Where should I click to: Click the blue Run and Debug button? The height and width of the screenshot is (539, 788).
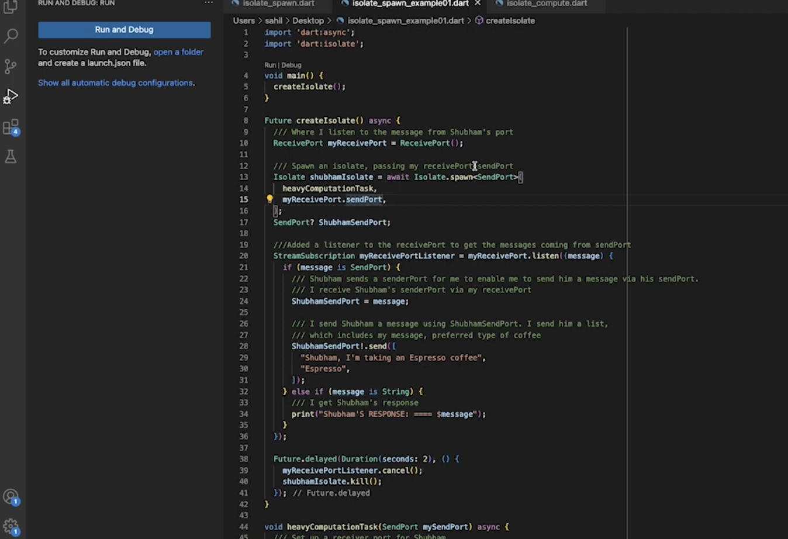point(125,30)
